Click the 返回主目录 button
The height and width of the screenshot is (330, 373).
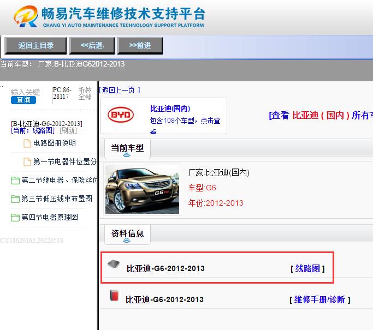coord(35,46)
